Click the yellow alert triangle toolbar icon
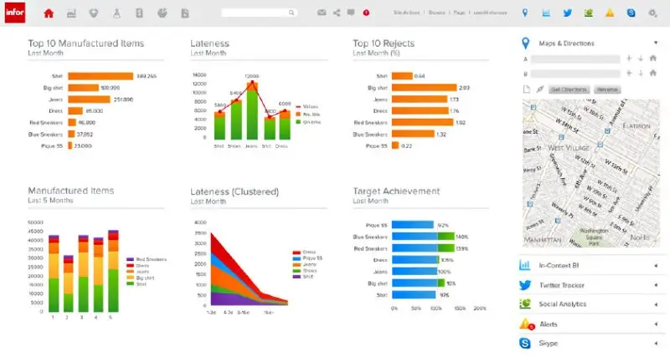 pyautogui.click(x=610, y=13)
